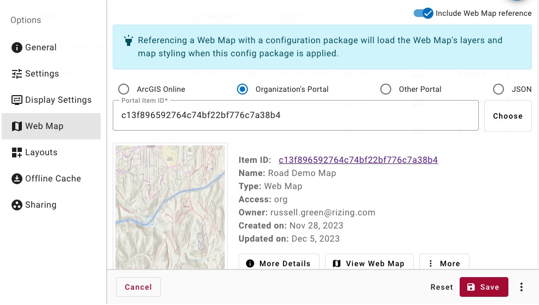Click the Portal Item ID text field
539x305 pixels.
(295, 116)
